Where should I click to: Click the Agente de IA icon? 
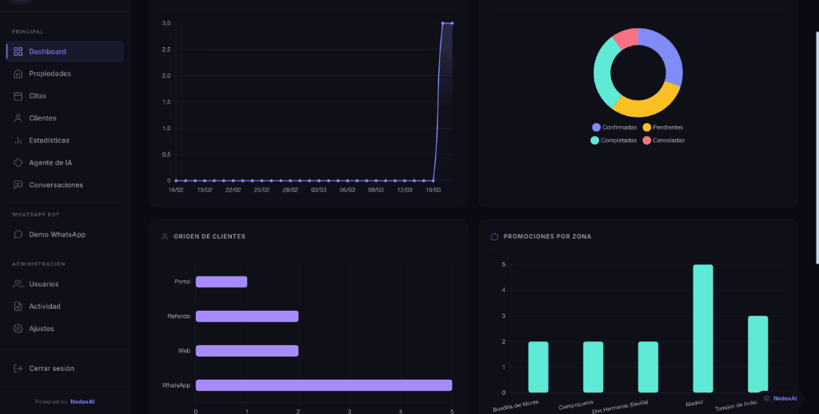[18, 163]
